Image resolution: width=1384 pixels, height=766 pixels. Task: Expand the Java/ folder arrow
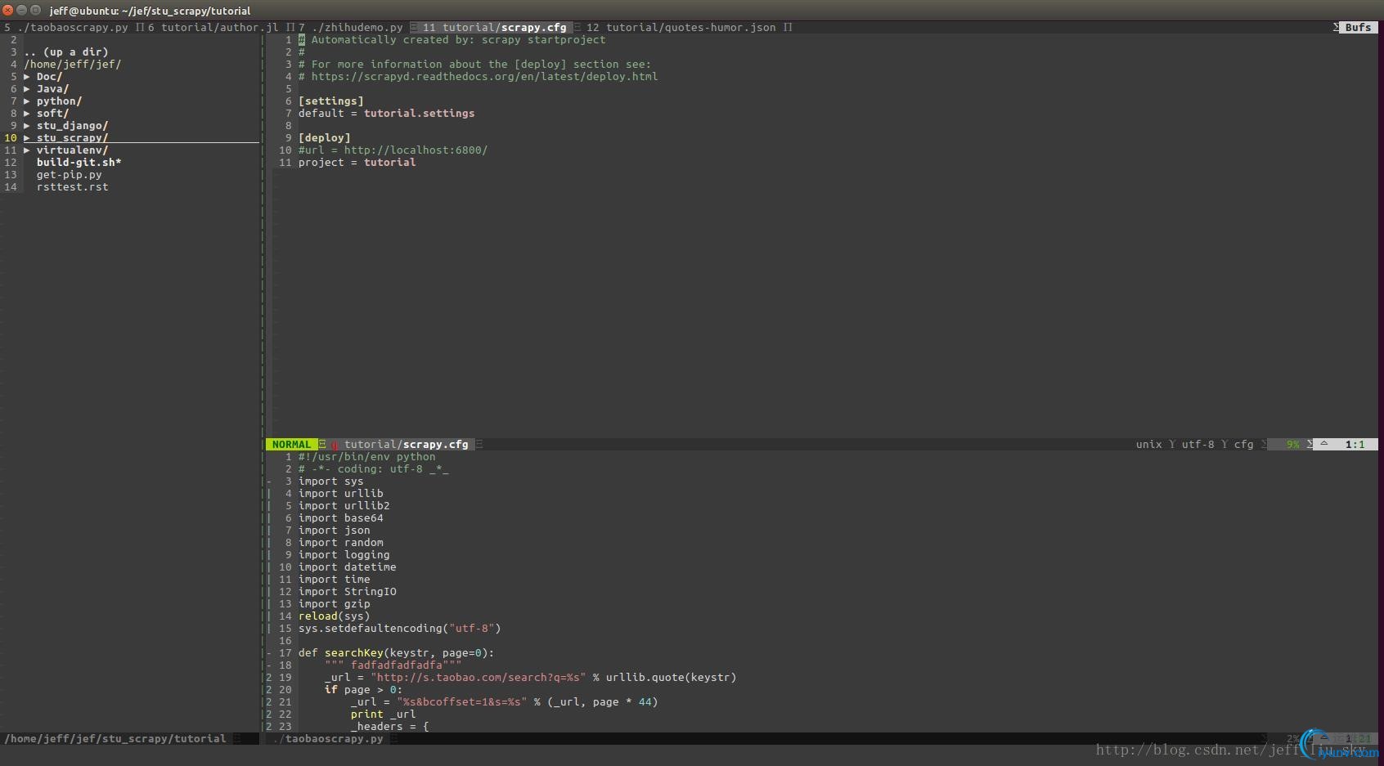click(27, 89)
